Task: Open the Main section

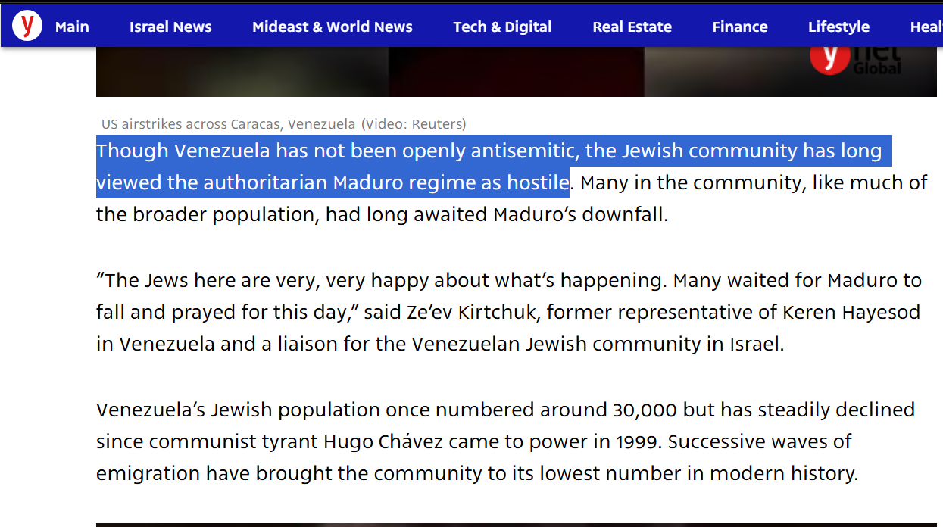Action: 72,27
